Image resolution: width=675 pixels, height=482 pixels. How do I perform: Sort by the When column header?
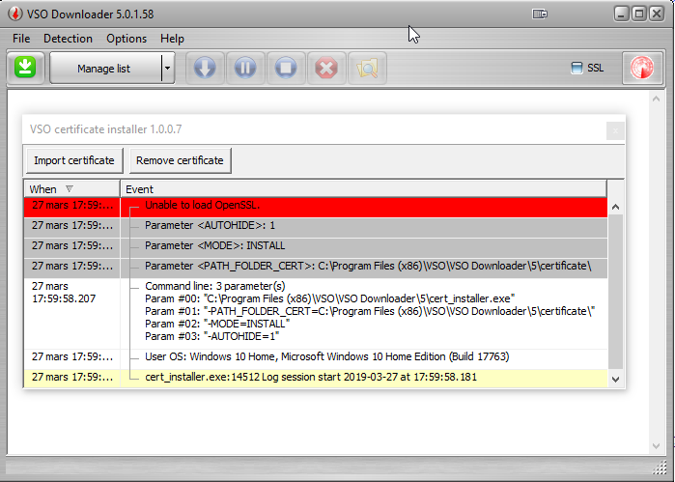(71, 189)
